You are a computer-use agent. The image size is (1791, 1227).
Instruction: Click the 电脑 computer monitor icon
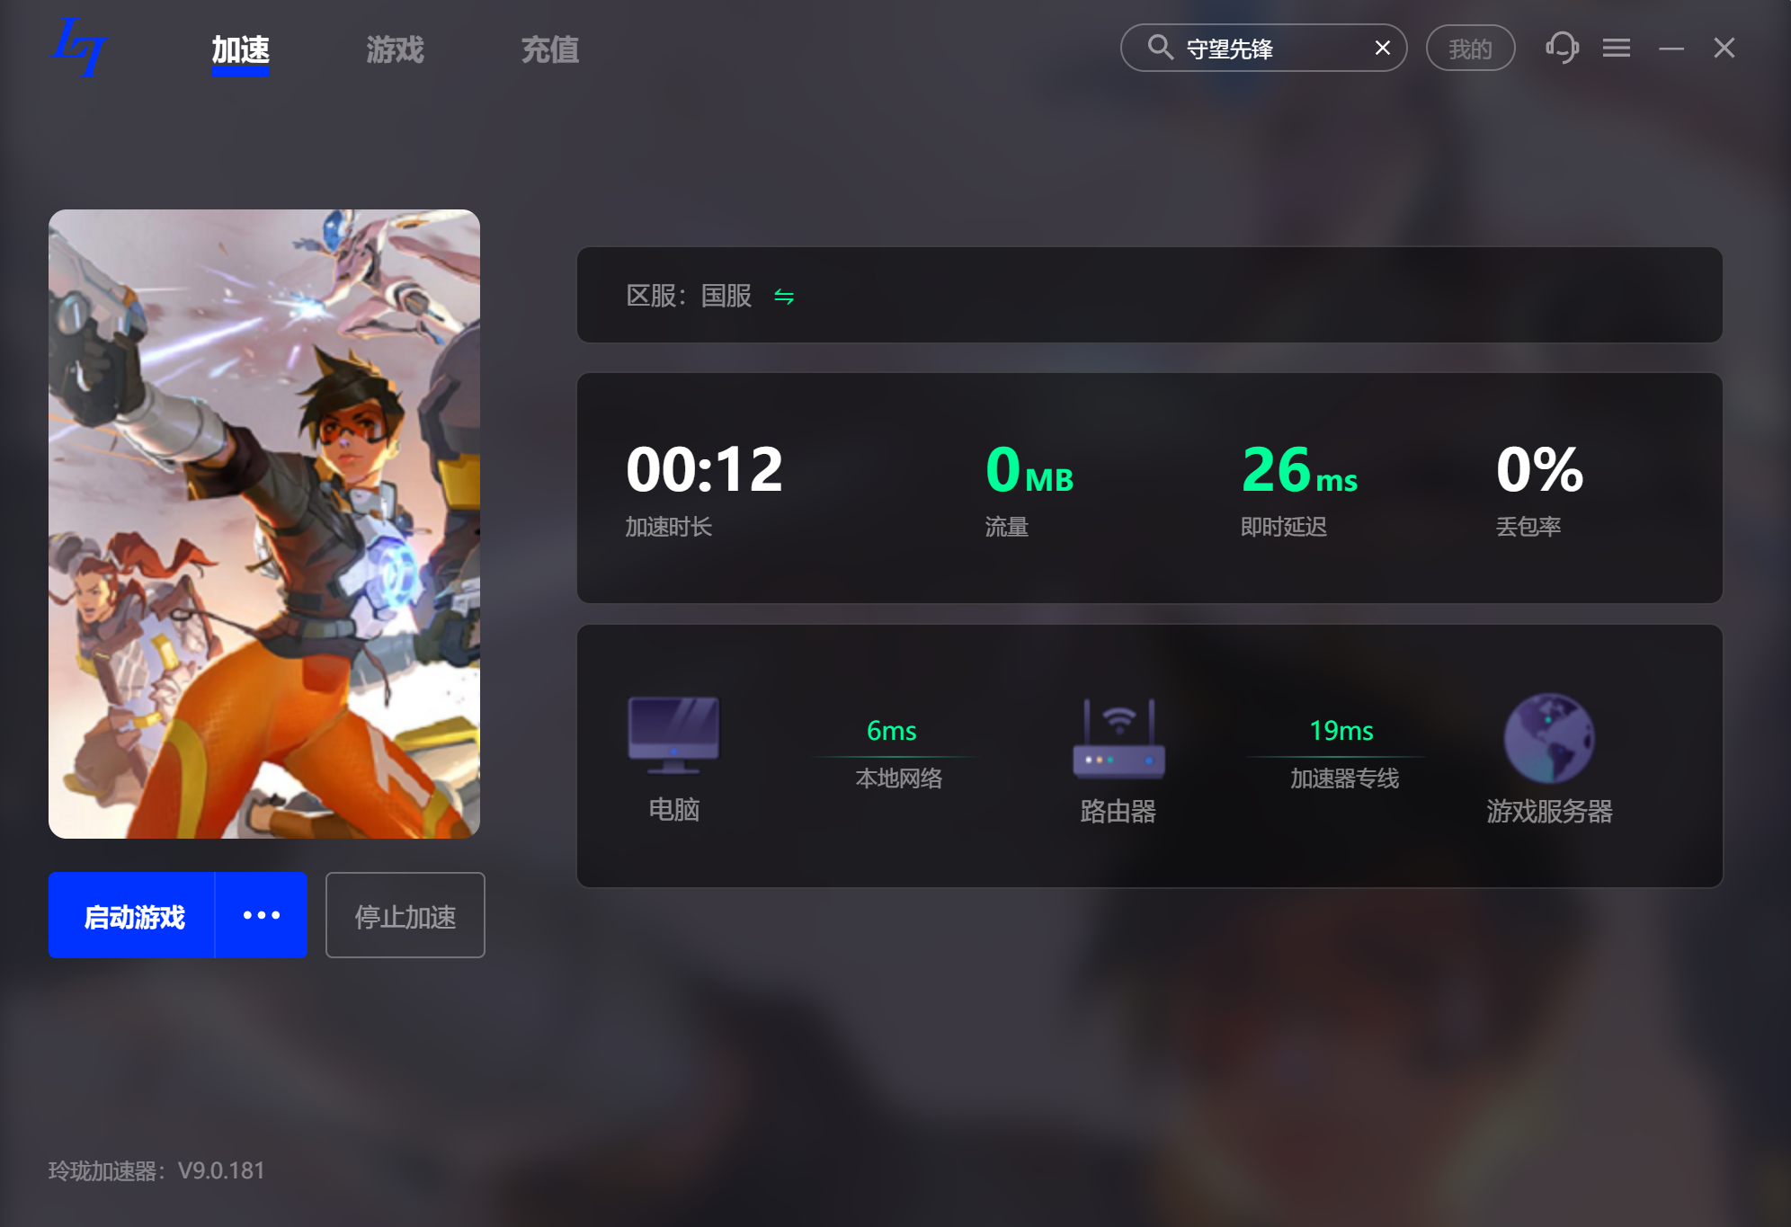pyautogui.click(x=673, y=734)
